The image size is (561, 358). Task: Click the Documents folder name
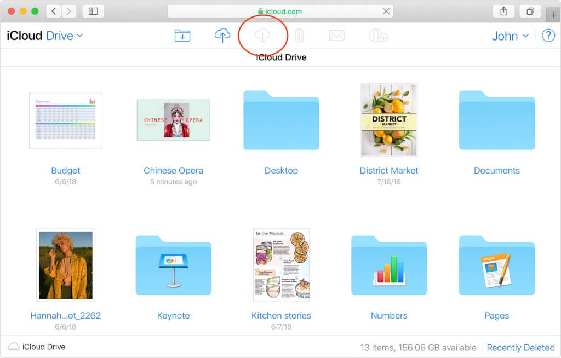pyautogui.click(x=497, y=171)
